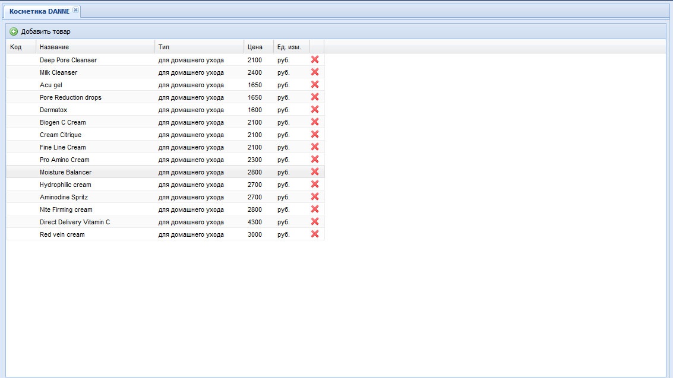Delete the Pro Amino Cream row

click(315, 159)
